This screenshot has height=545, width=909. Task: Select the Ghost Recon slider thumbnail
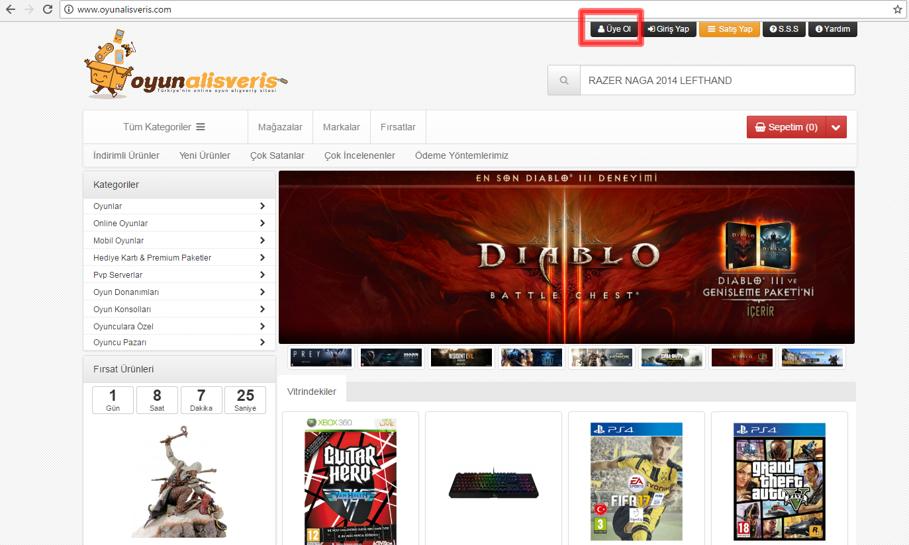812,357
